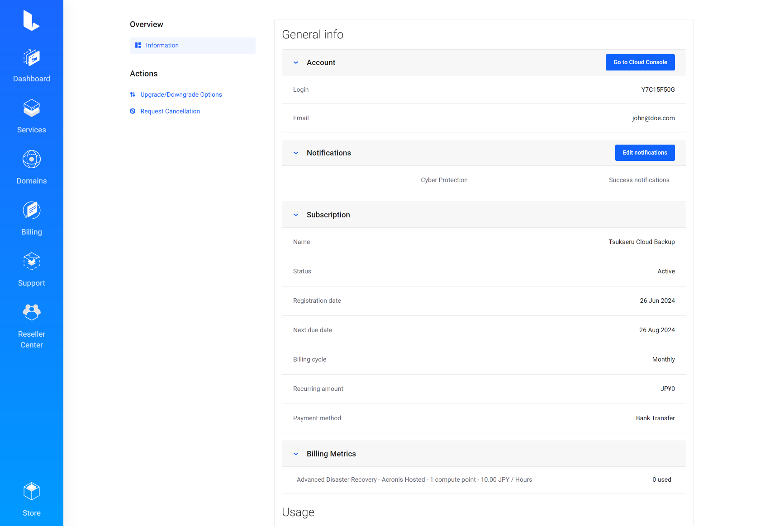Click Advanced Disaster Recovery metric text
The height and width of the screenshot is (526, 760).
pos(414,479)
